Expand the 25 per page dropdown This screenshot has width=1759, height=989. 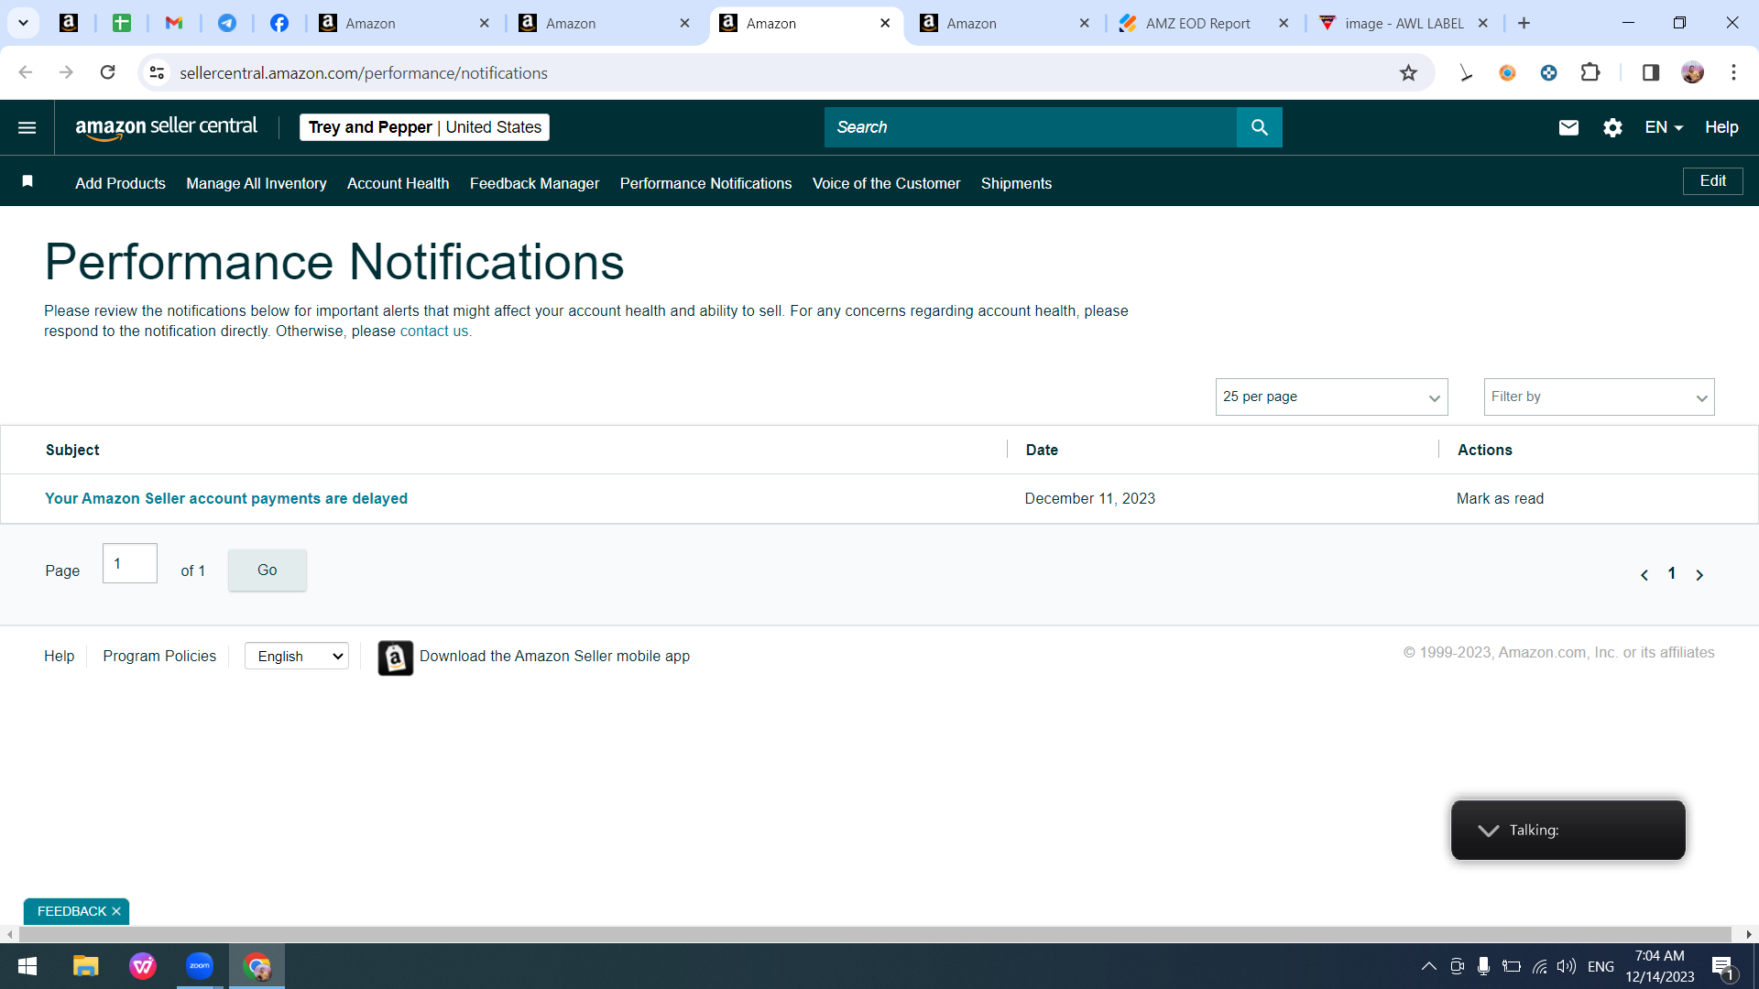pos(1331,397)
